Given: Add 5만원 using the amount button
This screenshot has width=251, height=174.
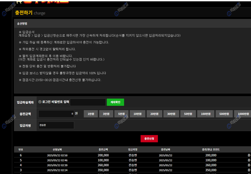Looking at the screenshot, I should tap(121, 114).
